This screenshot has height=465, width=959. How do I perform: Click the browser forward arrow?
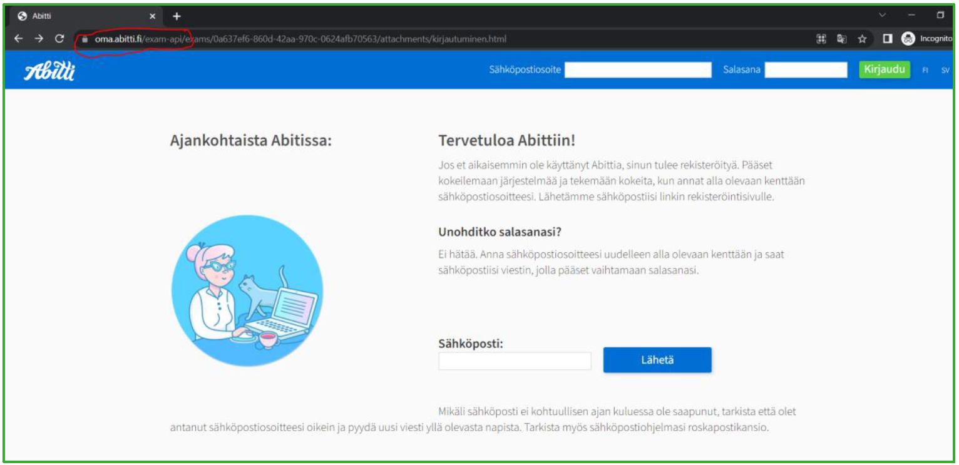[x=39, y=39]
